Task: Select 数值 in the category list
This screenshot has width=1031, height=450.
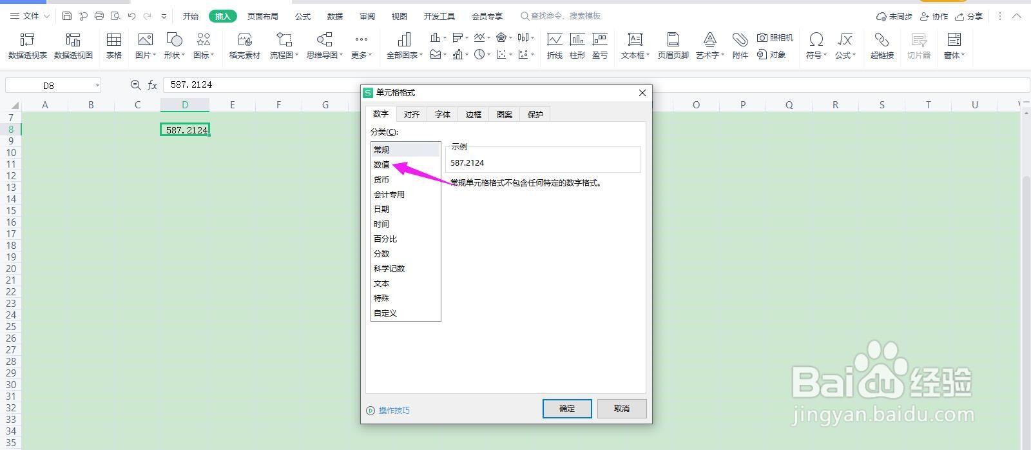Action: pyautogui.click(x=405, y=164)
